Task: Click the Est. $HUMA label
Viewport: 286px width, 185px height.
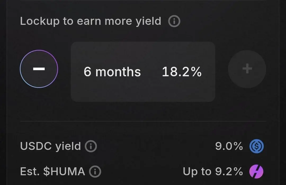Action: point(52,172)
